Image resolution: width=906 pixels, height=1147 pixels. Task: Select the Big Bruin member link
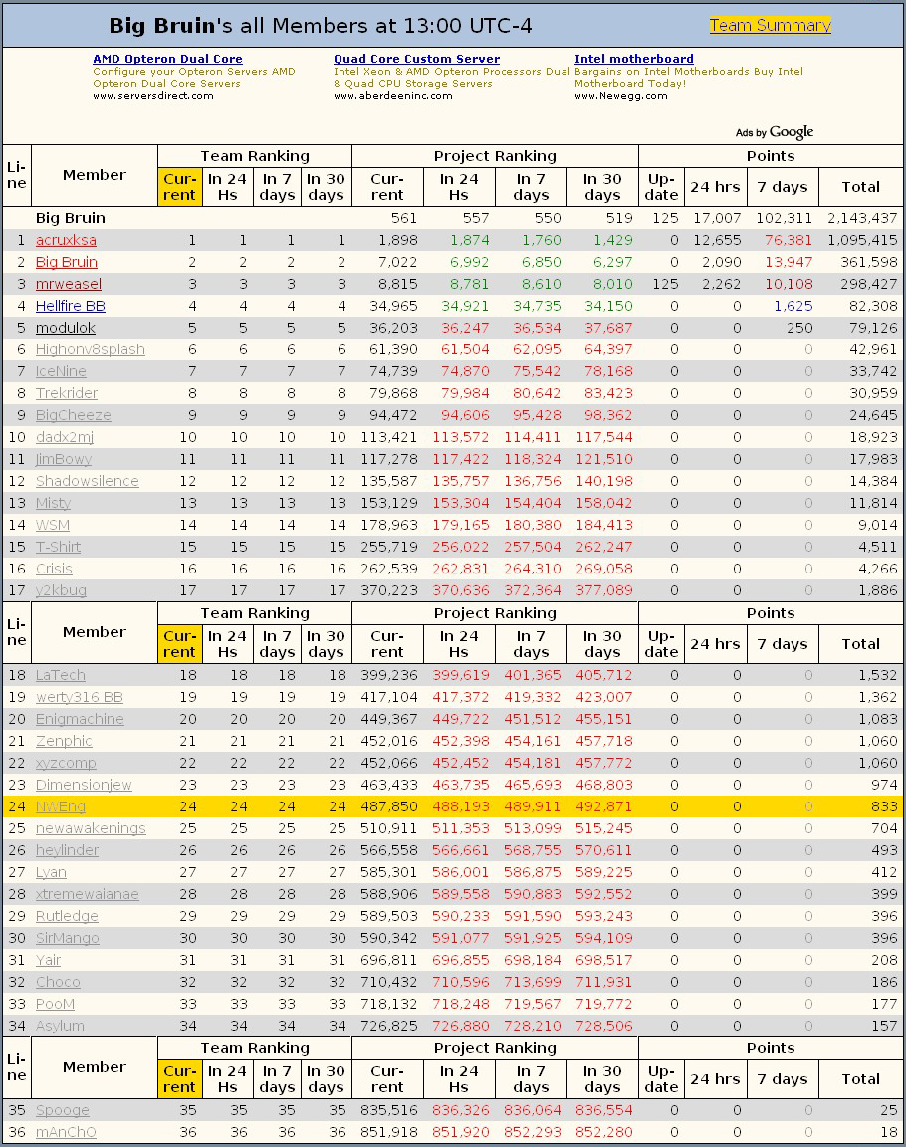(67, 262)
